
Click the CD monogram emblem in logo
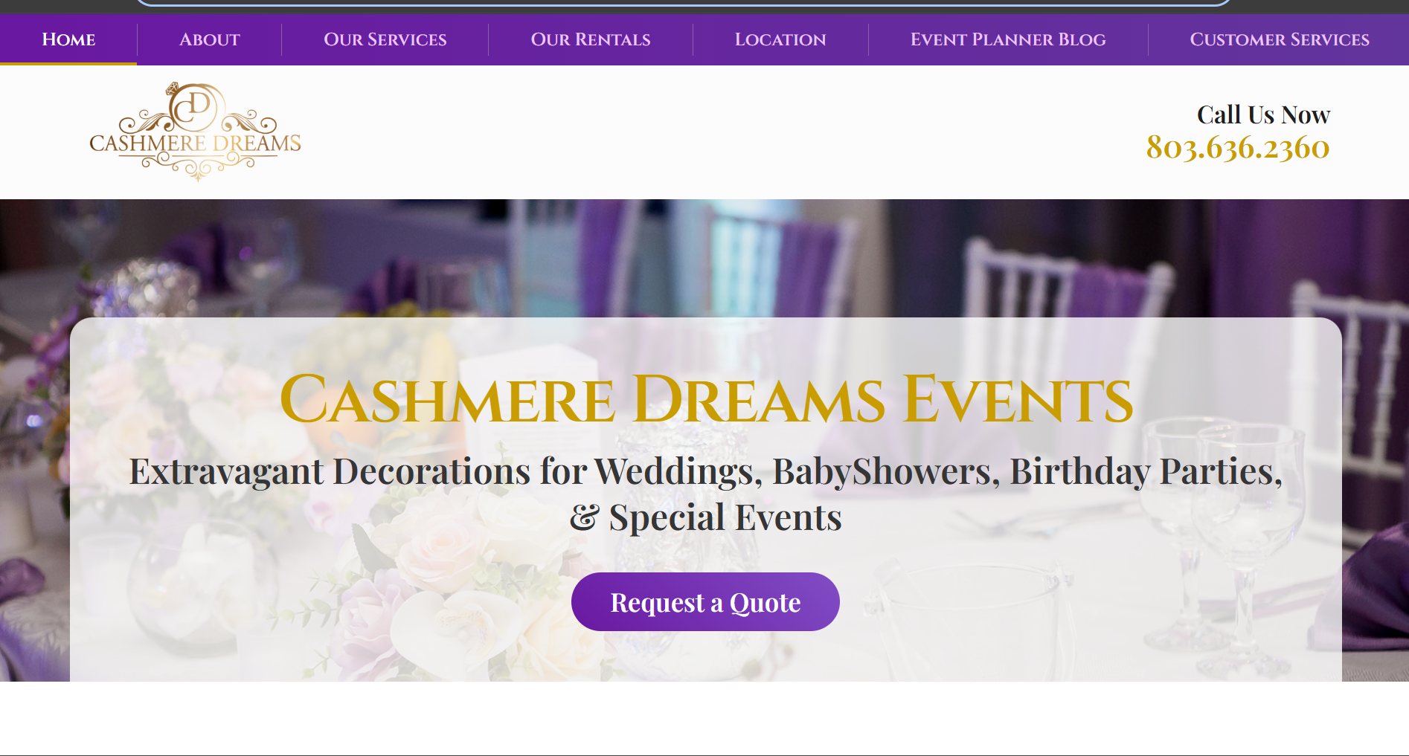click(x=195, y=106)
